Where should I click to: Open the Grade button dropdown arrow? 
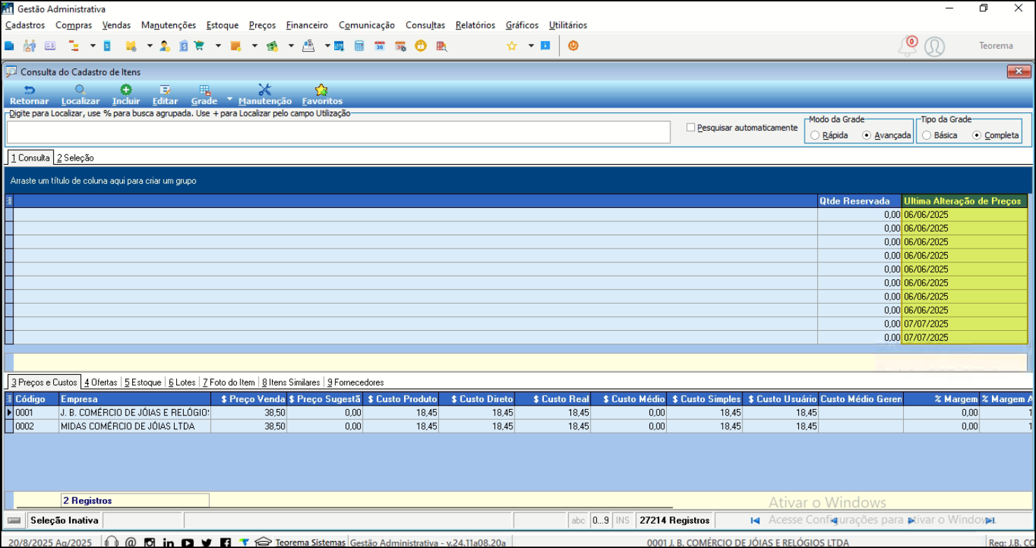(x=229, y=98)
